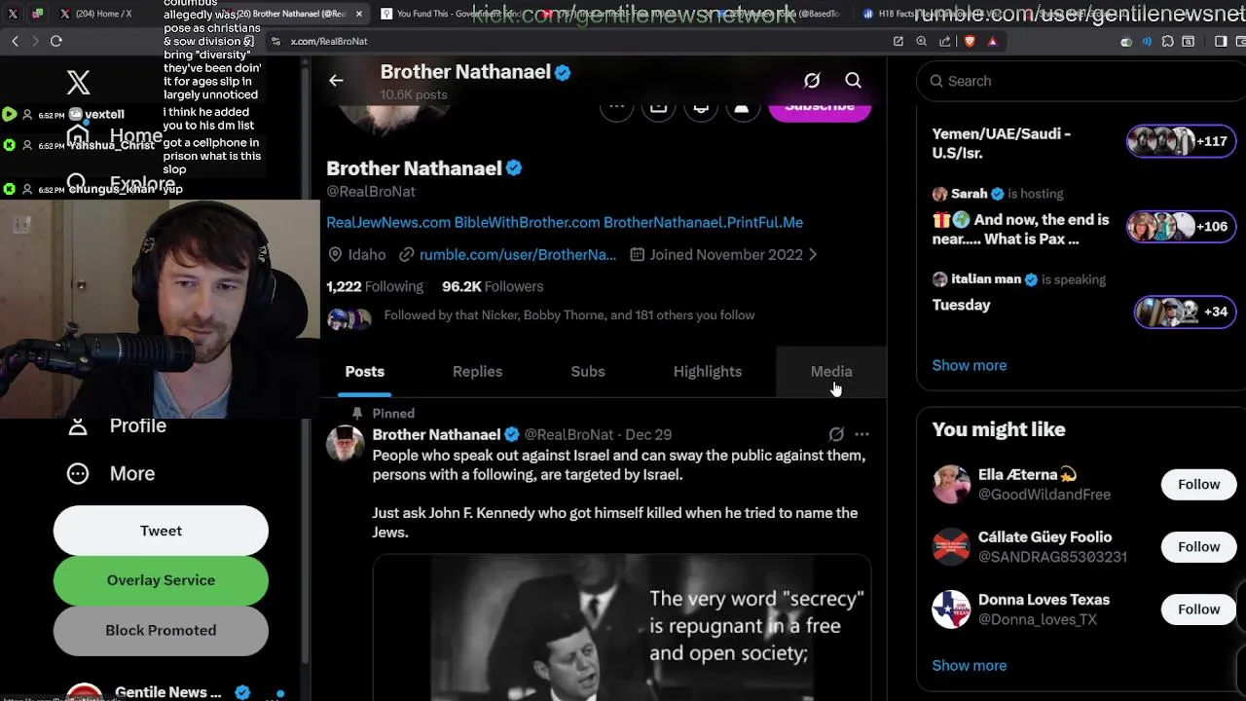Click the tab search icon in toolbar

coord(1189,42)
